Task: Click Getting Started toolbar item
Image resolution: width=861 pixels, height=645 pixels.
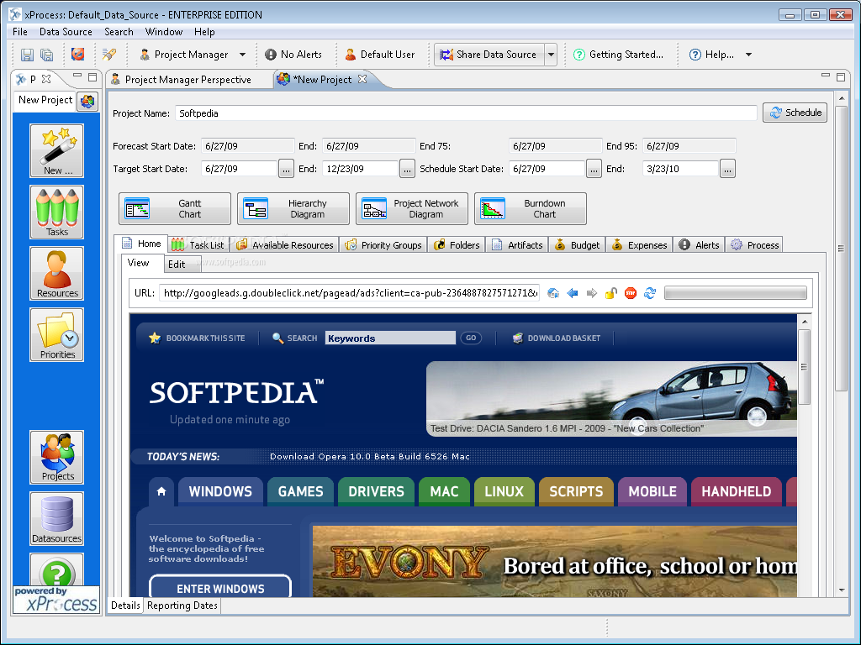Action: pyautogui.click(x=618, y=55)
